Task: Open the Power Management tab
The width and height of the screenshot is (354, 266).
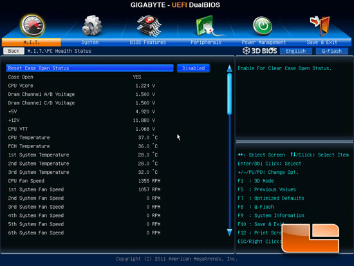Action: [x=264, y=43]
